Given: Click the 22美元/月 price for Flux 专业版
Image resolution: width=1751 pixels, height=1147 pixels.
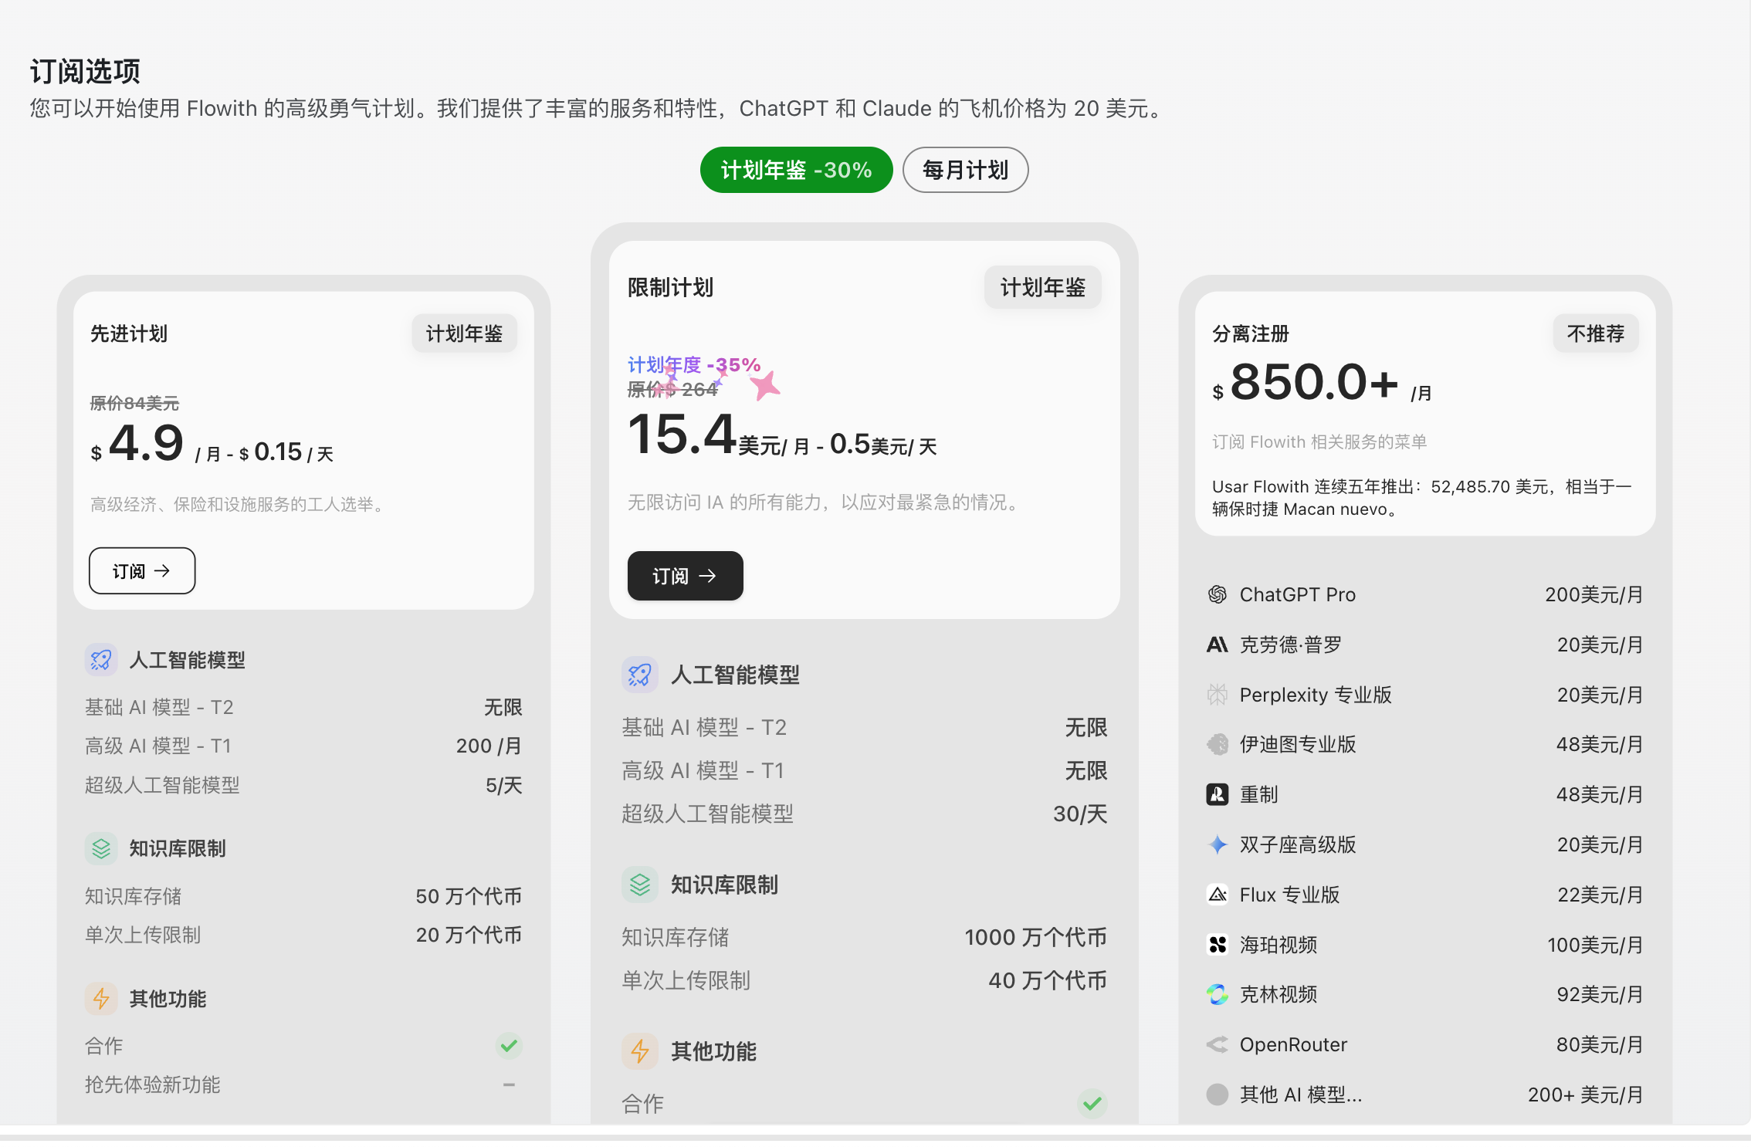Looking at the screenshot, I should pos(1600,895).
